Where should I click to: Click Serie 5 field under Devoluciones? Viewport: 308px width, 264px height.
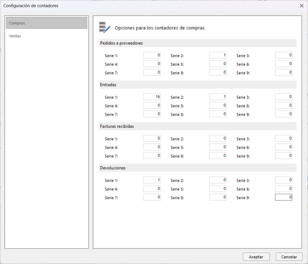click(218, 189)
